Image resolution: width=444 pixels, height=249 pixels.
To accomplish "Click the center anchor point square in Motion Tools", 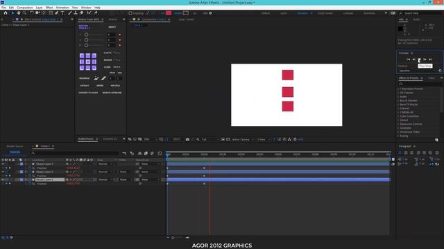I will click(x=88, y=62).
